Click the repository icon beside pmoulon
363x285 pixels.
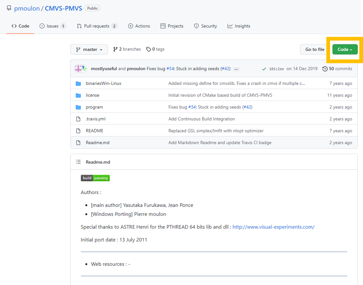[9, 8]
